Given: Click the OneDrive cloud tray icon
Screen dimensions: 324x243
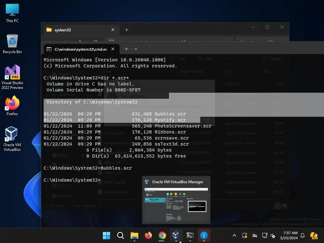Looking at the screenshot, I should click(255, 235).
